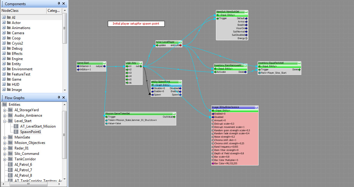Click the NodeClass column header
This screenshot has height=187, width=354.
click(24, 11)
